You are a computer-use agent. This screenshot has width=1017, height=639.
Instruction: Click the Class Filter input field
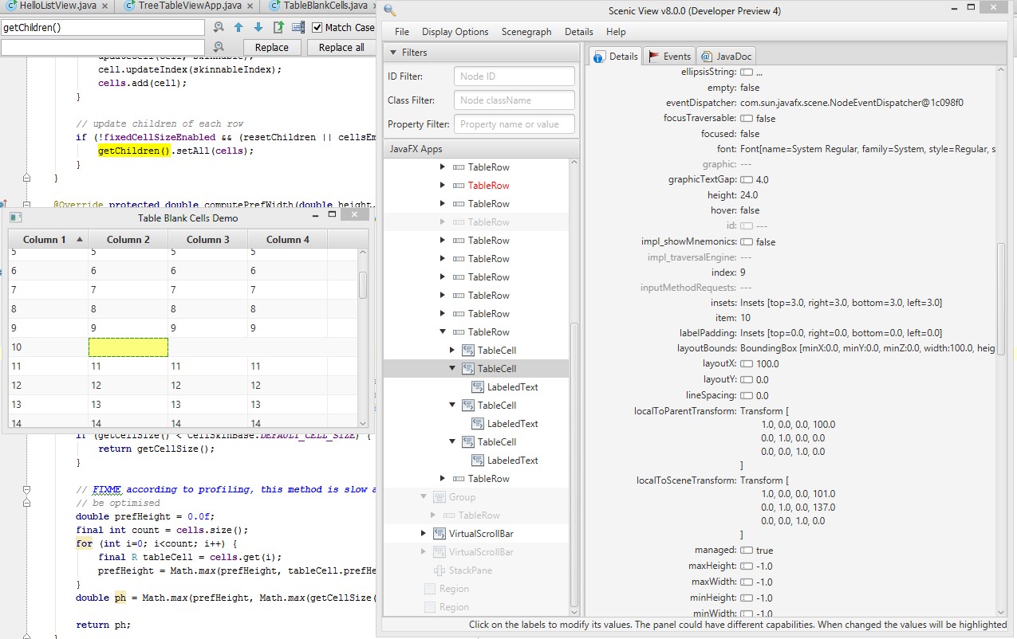514,100
